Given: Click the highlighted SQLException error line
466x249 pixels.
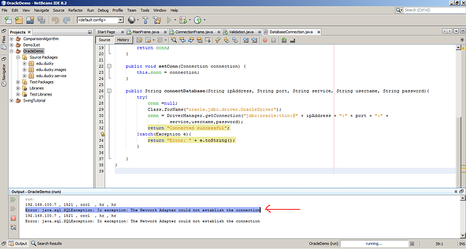Looking at the screenshot, I should [x=143, y=210].
